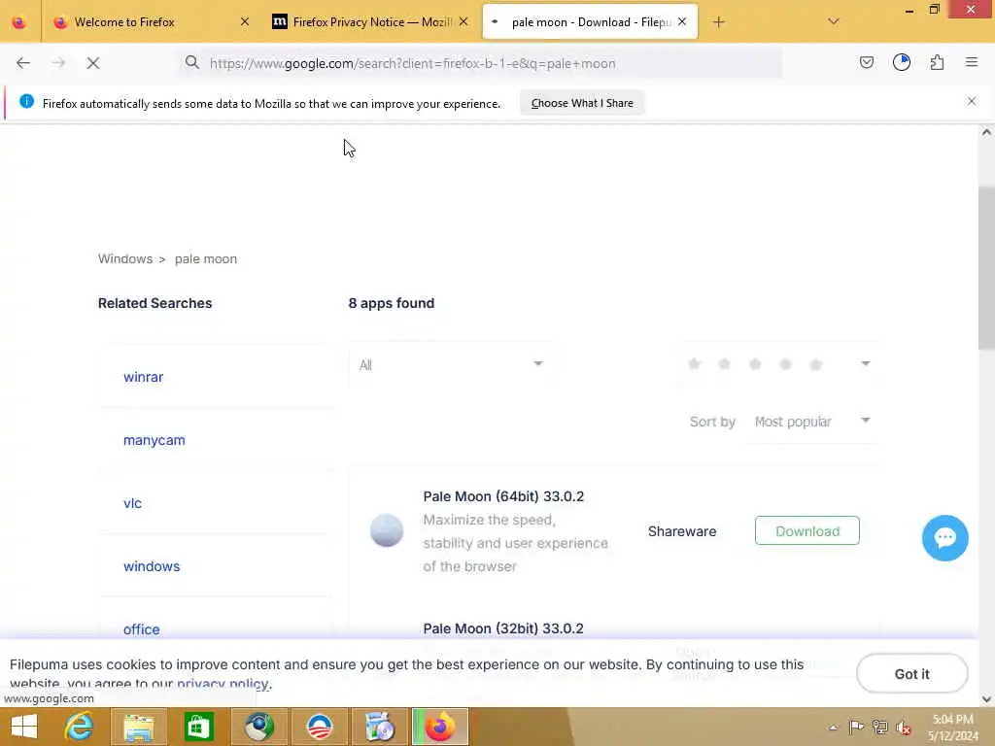Click the address bar URL field
Screen dimensions: 995x746
pyautogui.click(x=480, y=63)
